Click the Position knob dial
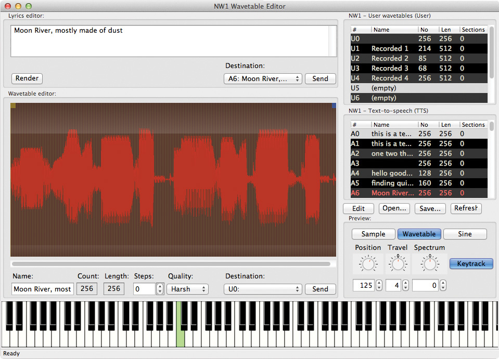This screenshot has height=359, width=499. click(x=368, y=264)
